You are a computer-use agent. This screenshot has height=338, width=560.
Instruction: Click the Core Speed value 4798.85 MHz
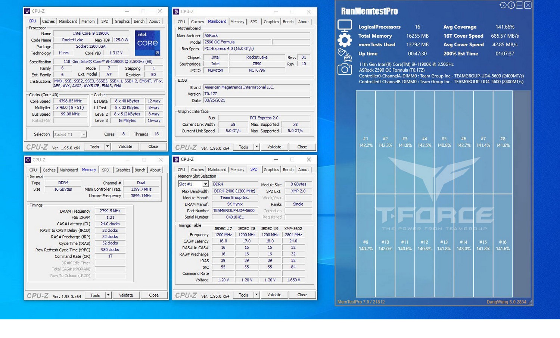(70, 101)
